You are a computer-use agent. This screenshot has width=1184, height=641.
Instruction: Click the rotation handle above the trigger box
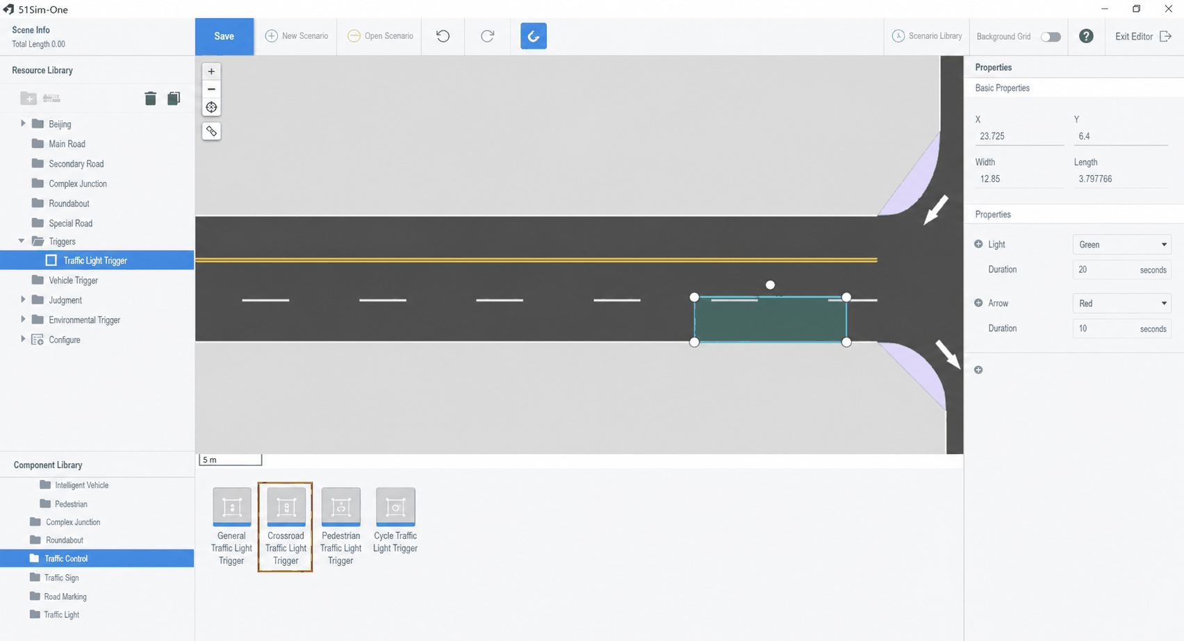[x=770, y=285]
